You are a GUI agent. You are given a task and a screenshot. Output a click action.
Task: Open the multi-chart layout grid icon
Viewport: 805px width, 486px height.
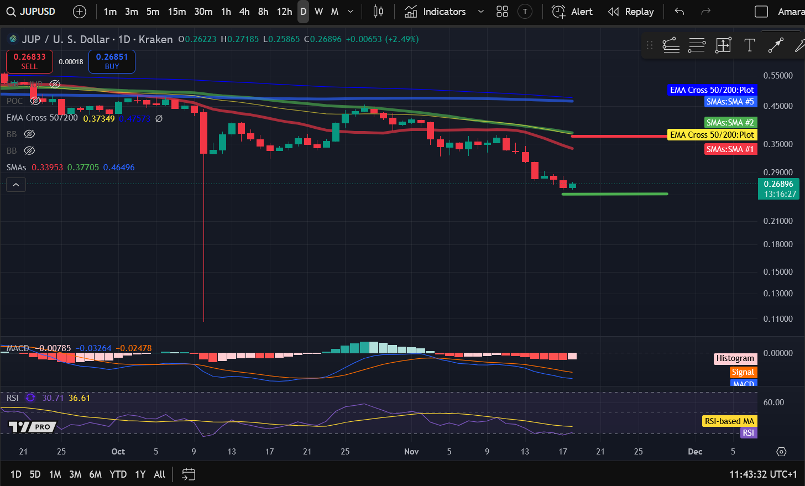coord(502,11)
